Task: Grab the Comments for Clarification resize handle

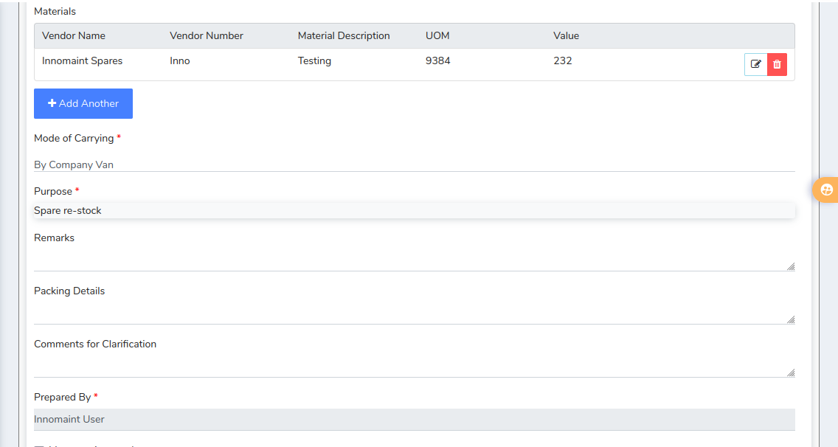Action: [x=791, y=372]
